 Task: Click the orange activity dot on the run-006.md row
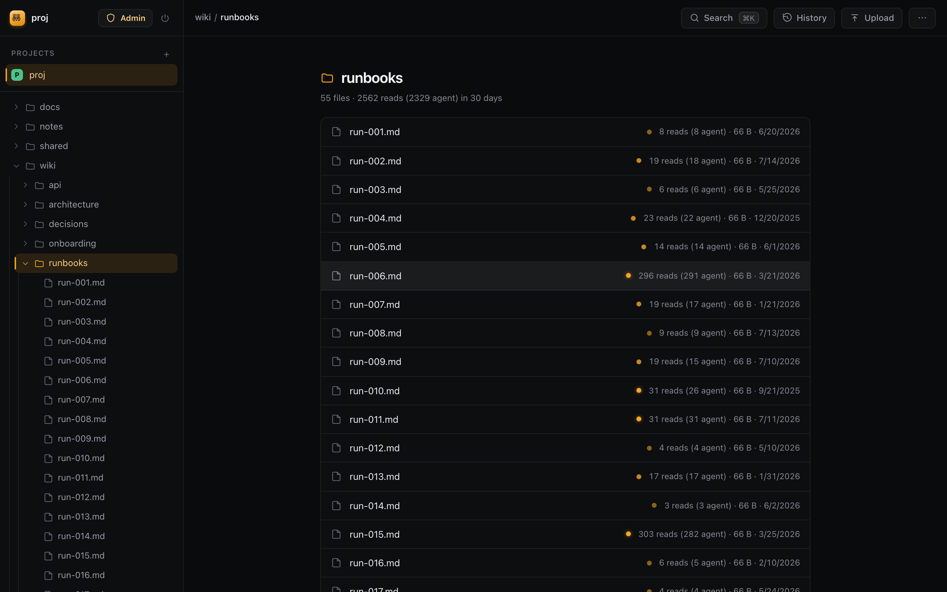628,276
